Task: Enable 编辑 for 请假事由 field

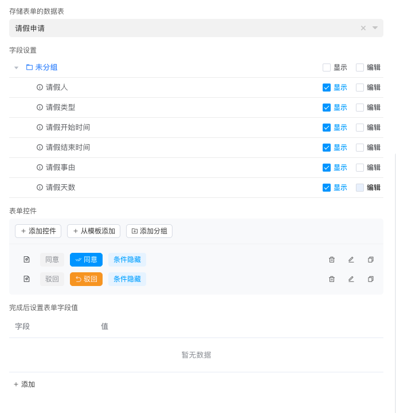Action: [x=360, y=168]
